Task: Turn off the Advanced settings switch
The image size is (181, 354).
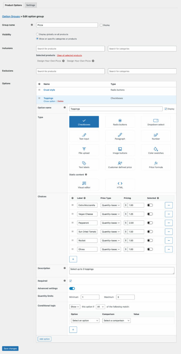Action: 72,288
